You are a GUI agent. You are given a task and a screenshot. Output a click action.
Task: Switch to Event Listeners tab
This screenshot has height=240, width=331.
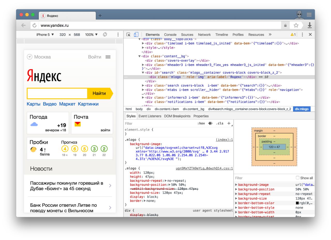(150, 116)
